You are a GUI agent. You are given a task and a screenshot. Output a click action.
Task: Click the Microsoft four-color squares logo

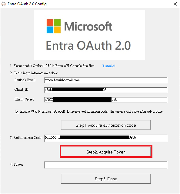[54, 26]
